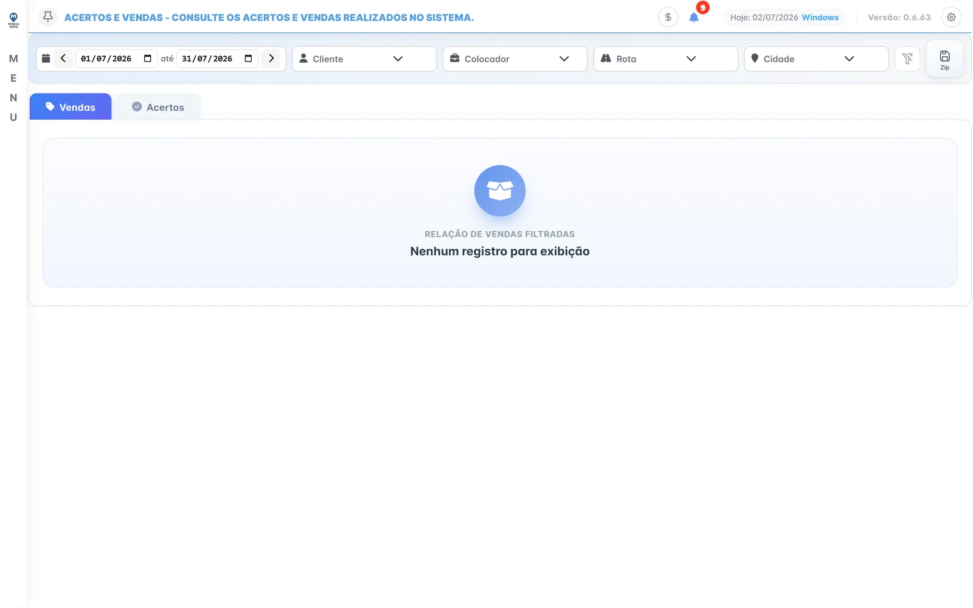This screenshot has width=973, height=608.
Task: Open notifications bell with 9 alerts
Action: (694, 17)
